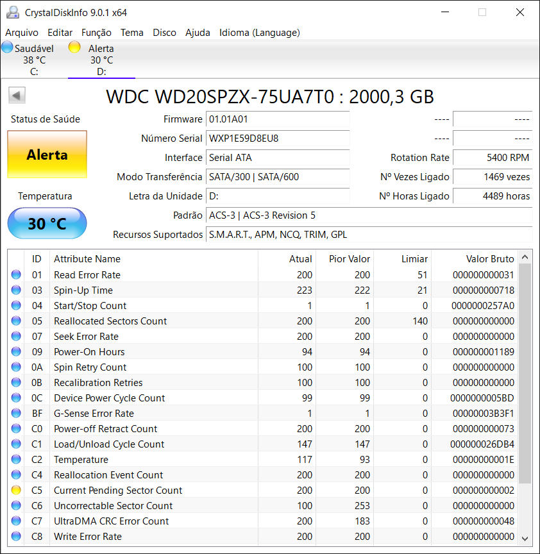Click the Atual column header
The image size is (540, 554).
click(287, 259)
